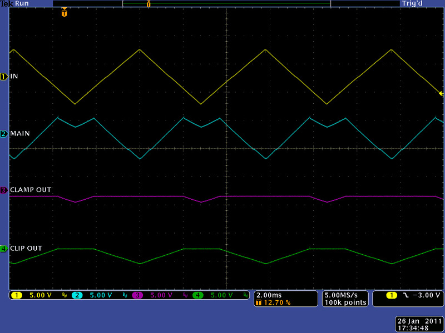Select channel 4 badge in readout bar
This screenshot has width=445, height=333.
pyautogui.click(x=198, y=295)
